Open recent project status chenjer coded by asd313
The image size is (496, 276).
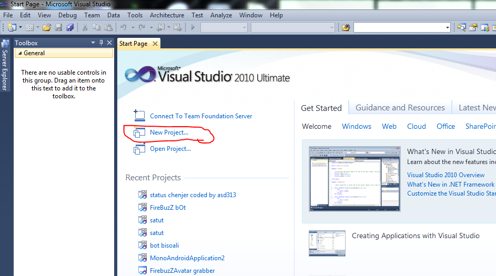point(193,195)
